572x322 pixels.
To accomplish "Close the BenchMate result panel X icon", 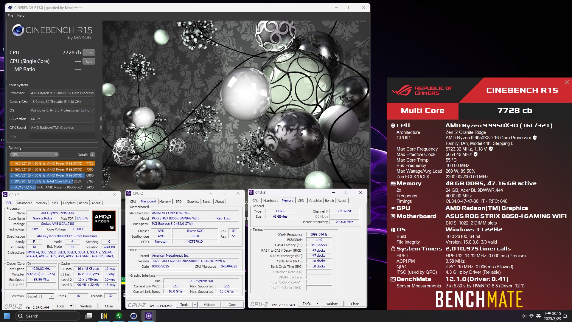I will (567, 82).
